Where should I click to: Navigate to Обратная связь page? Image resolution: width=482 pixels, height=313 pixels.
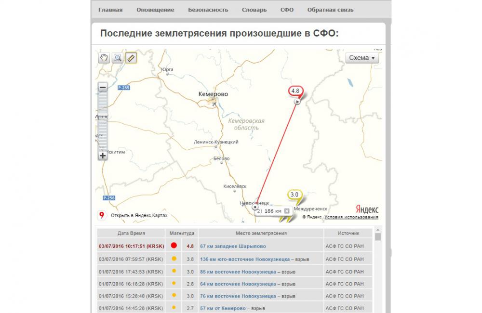330,10
